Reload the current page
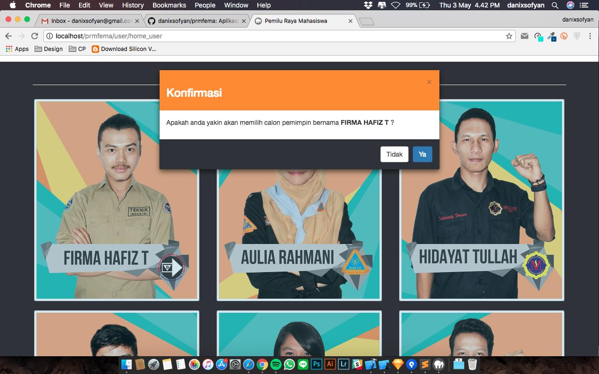Screen dimensions: 599x374 tap(35, 36)
